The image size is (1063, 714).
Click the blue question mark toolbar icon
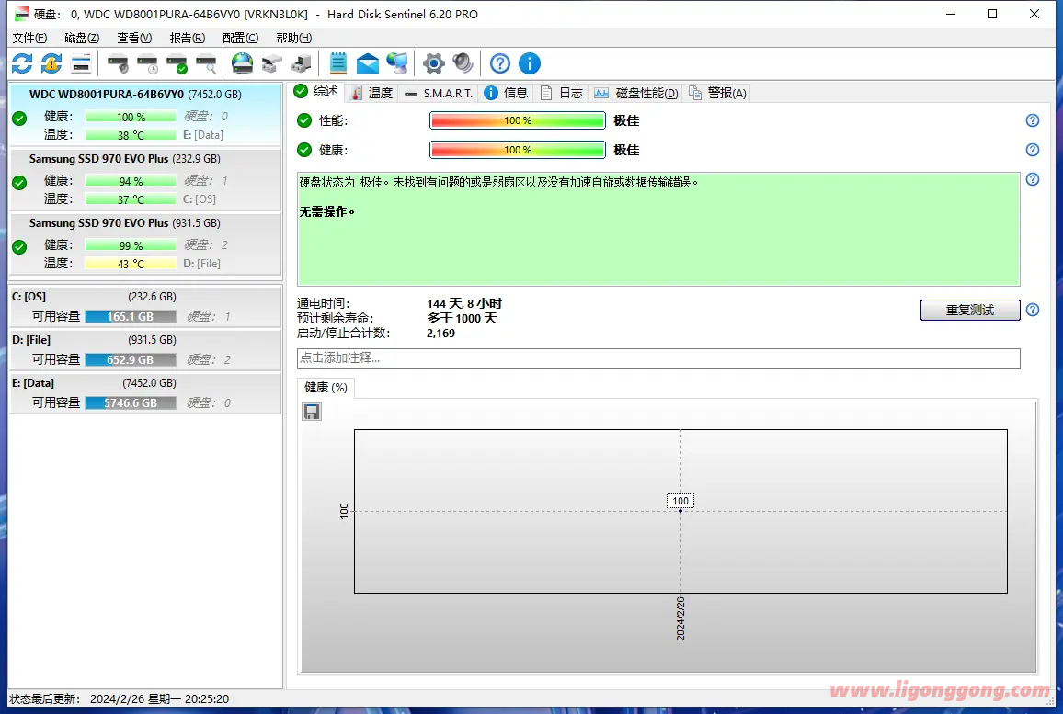tap(500, 63)
